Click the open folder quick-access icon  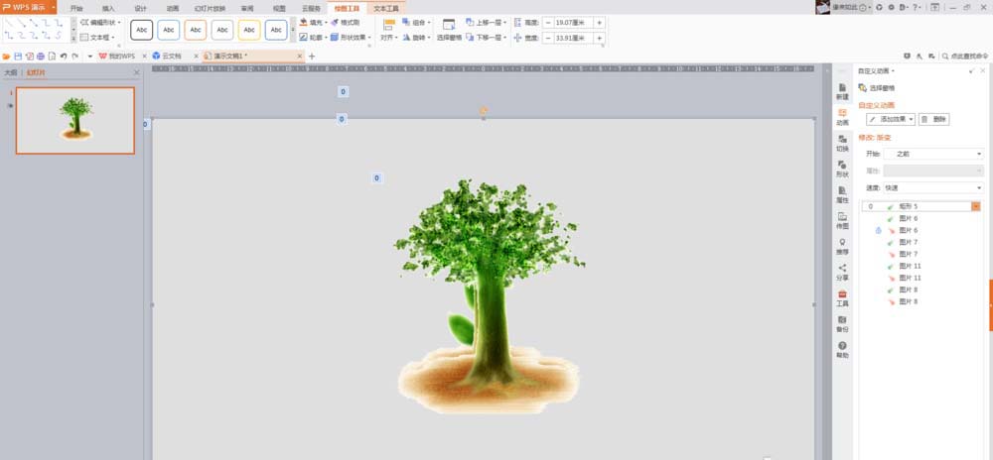pos(6,57)
